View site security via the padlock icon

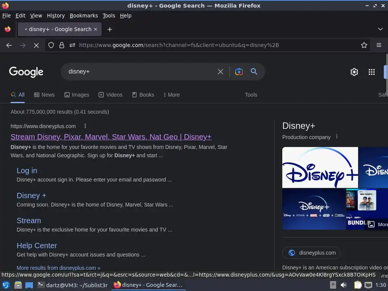tap(62, 45)
